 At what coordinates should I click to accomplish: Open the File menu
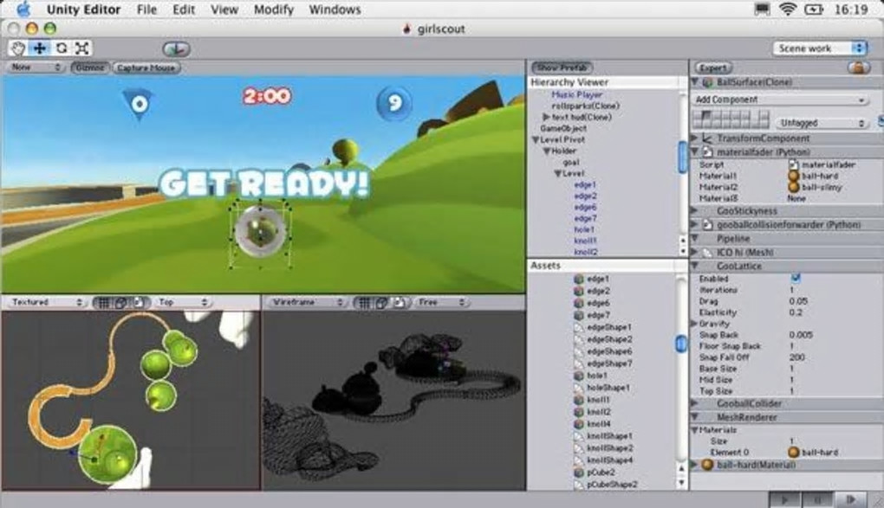click(146, 10)
